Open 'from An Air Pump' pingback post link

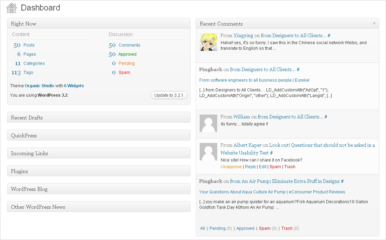pyautogui.click(x=285, y=181)
